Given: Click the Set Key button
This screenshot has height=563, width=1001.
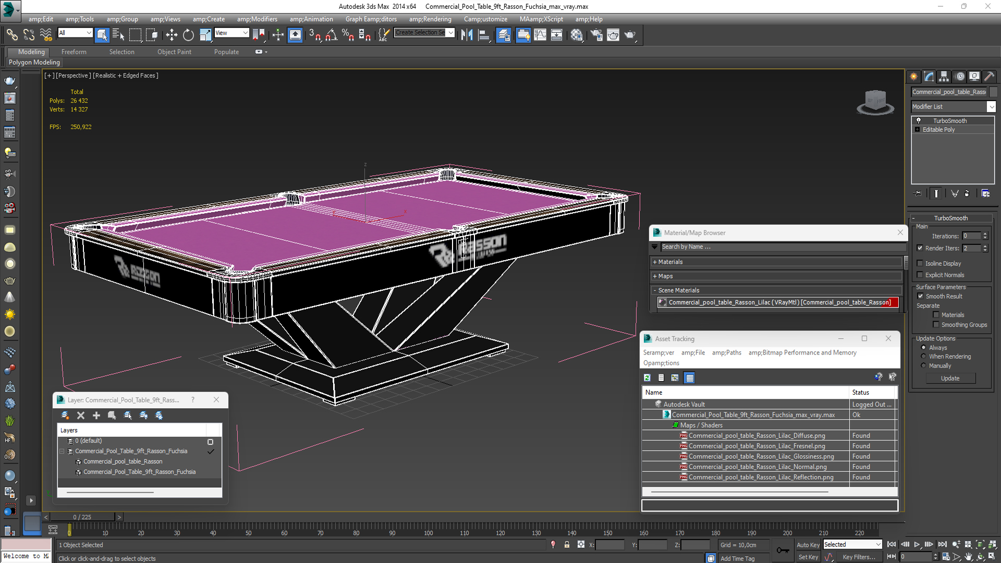Looking at the screenshot, I should tap(808, 557).
